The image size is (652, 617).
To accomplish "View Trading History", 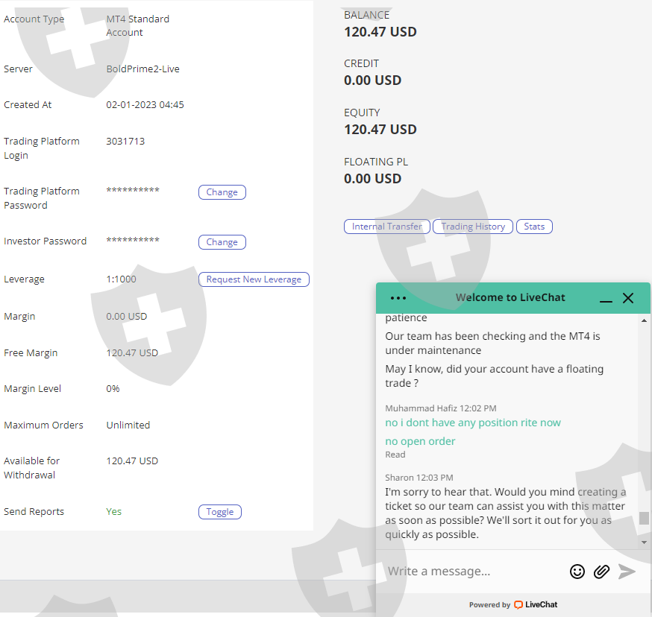I will 473,227.
